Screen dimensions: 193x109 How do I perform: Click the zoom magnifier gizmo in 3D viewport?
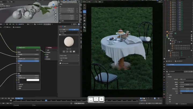tap(56, 12)
